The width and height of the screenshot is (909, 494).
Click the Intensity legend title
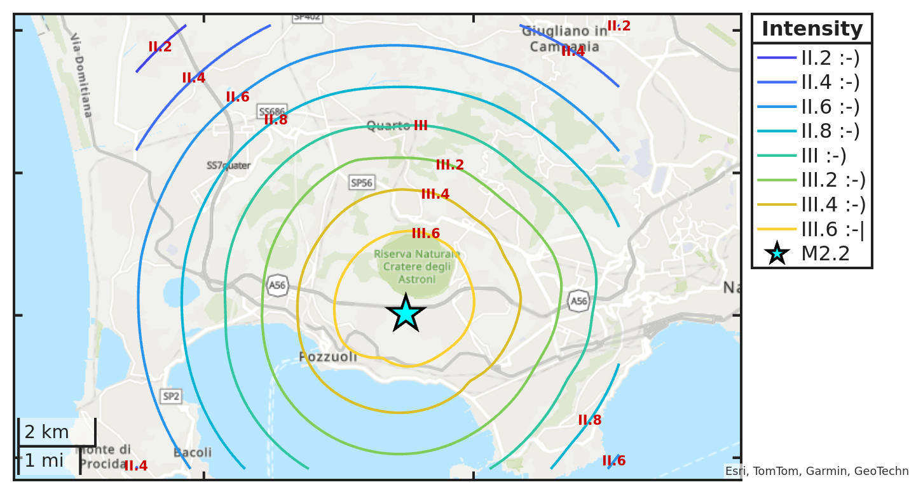812,29
